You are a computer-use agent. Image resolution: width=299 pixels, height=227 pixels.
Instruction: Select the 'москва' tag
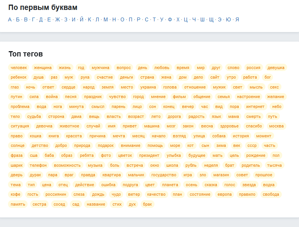click(x=276, y=126)
